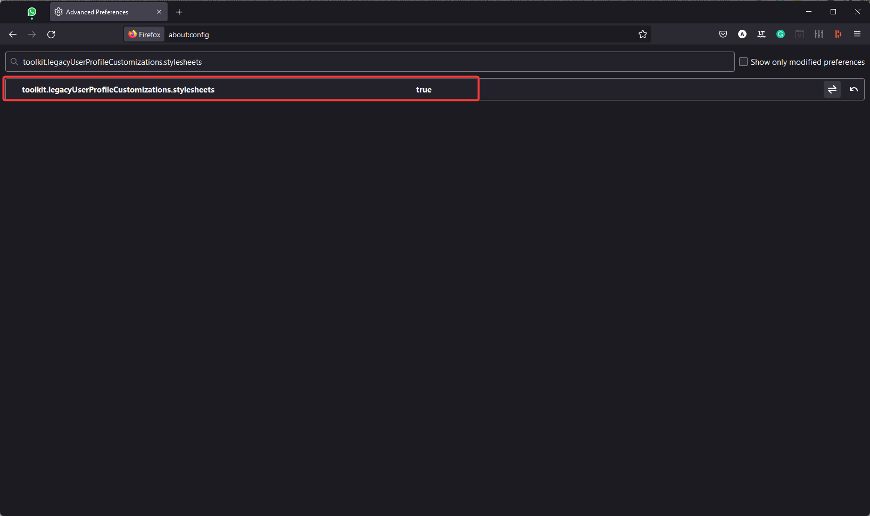
Task: Bookmark the page with the star icon
Action: [643, 34]
